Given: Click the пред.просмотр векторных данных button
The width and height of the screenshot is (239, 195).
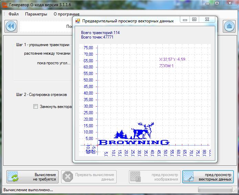Looking at the screenshot, I should tap(208, 177).
